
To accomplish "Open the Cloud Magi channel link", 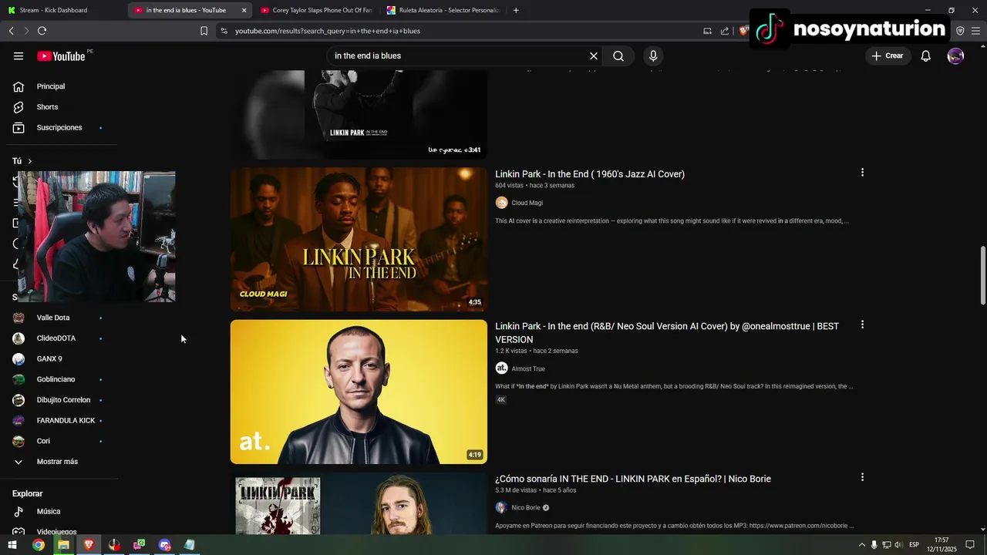I will coord(527,203).
